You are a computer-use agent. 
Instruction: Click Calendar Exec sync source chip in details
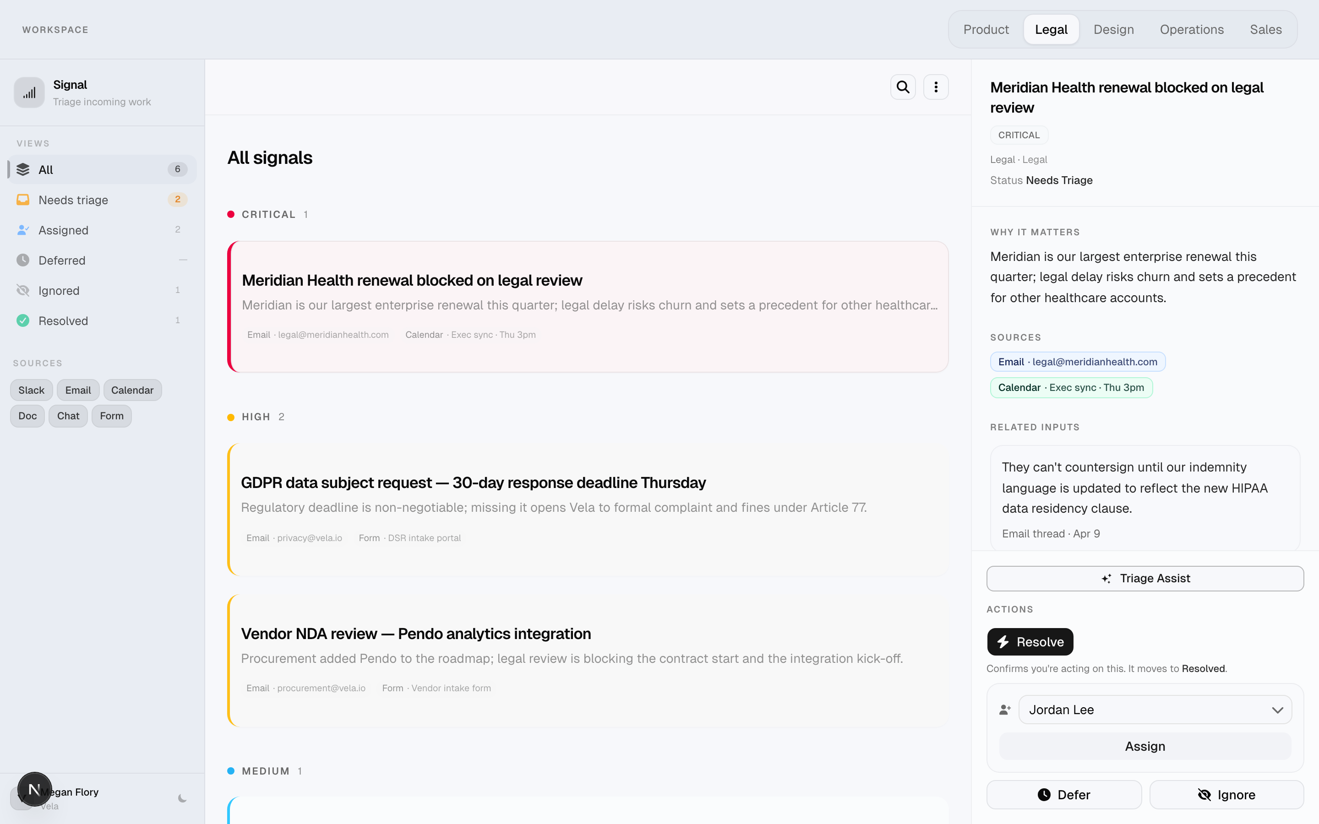pyautogui.click(x=1071, y=387)
